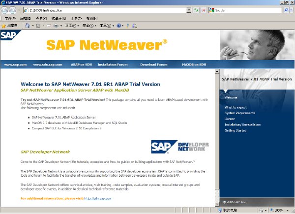This screenshot has height=214, width=295.
Task: Click the content frame scroll up arrow
Action: (217, 71)
